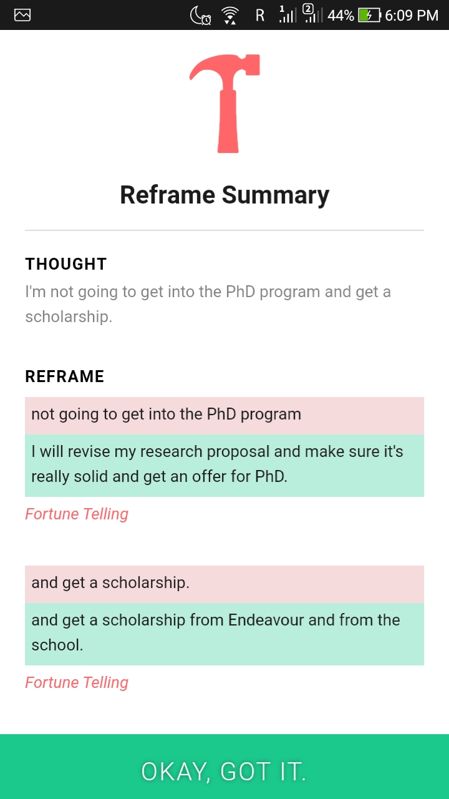Image resolution: width=449 pixels, height=799 pixels.
Task: Tap the red hammer icon
Action: pos(224,103)
